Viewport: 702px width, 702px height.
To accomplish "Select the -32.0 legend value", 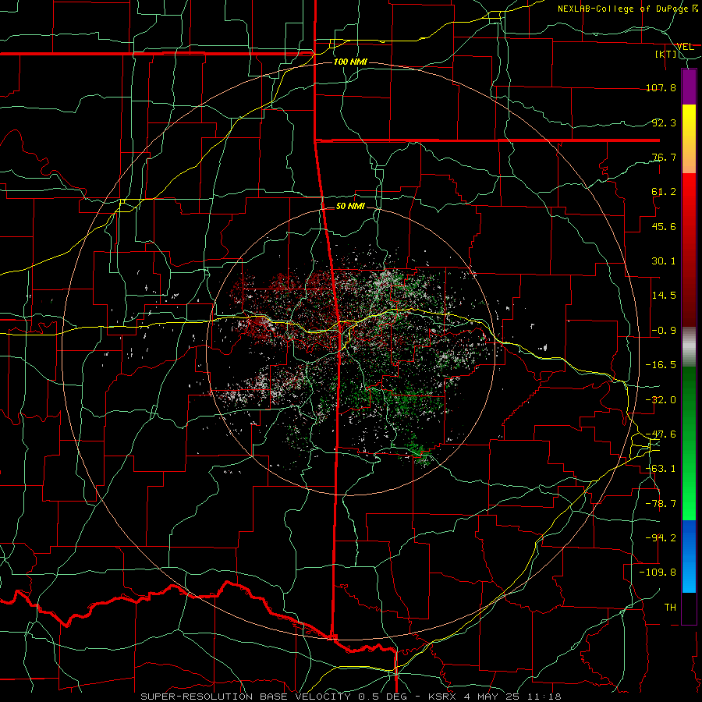I will coord(661,400).
